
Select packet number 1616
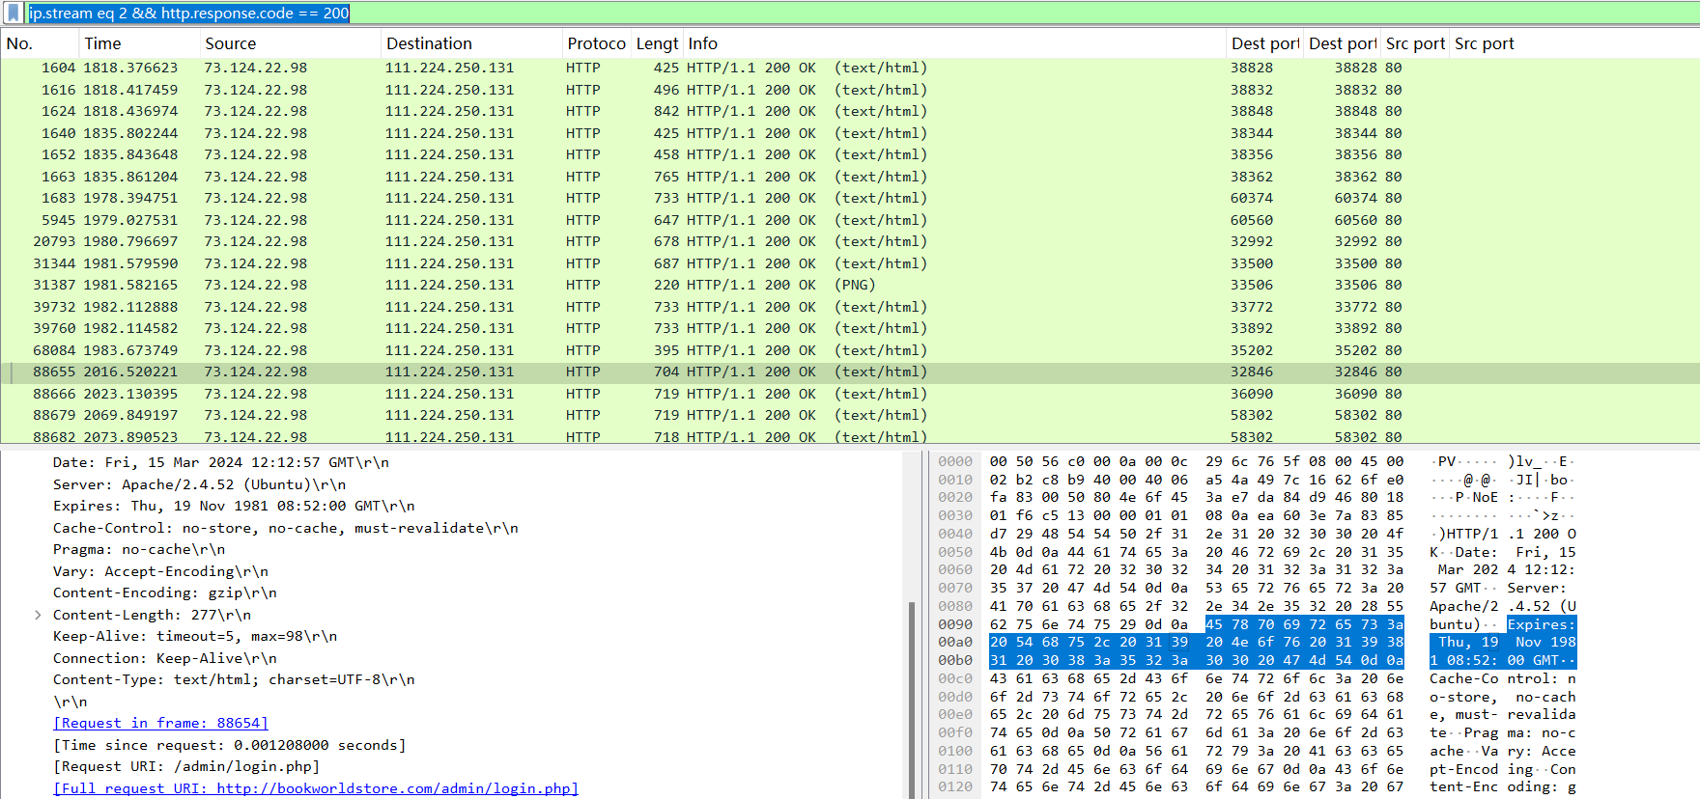pyautogui.click(x=850, y=90)
